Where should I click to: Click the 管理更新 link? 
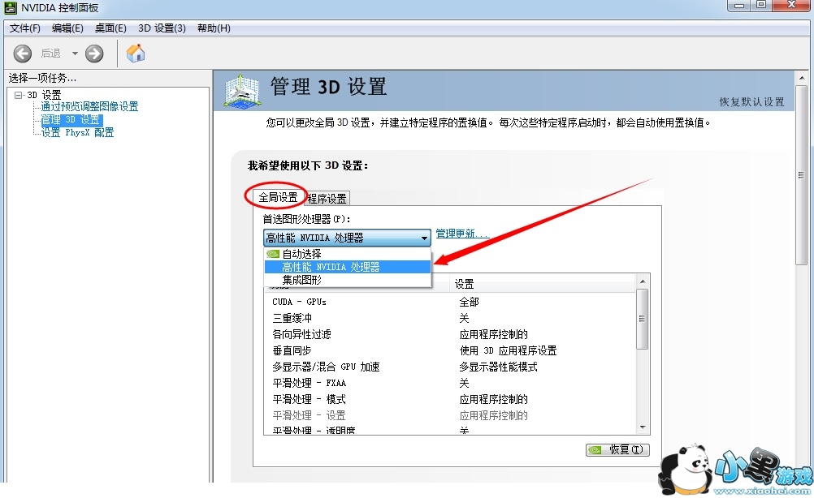462,234
